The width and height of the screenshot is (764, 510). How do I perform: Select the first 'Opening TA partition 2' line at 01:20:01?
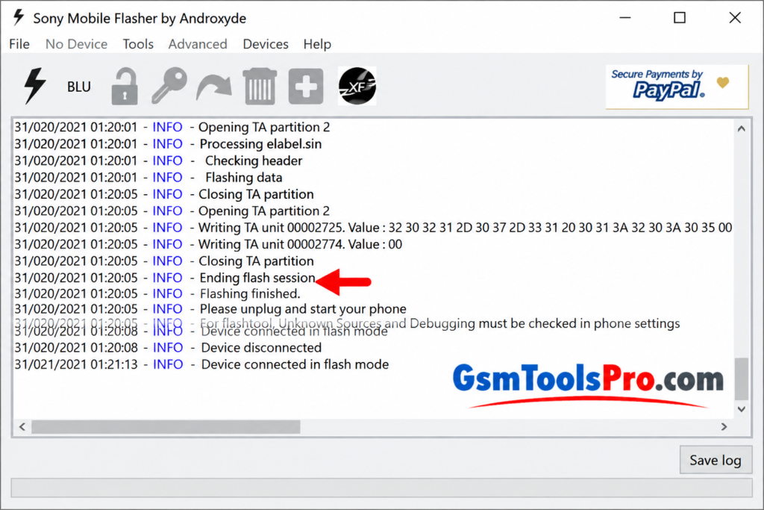[x=172, y=127]
